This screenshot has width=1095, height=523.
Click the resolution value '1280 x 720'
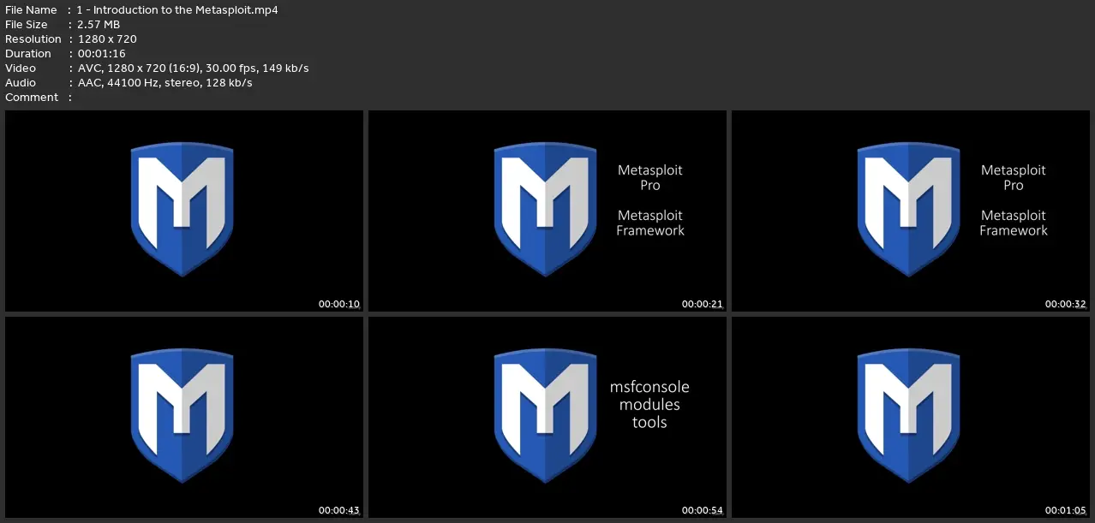(107, 39)
